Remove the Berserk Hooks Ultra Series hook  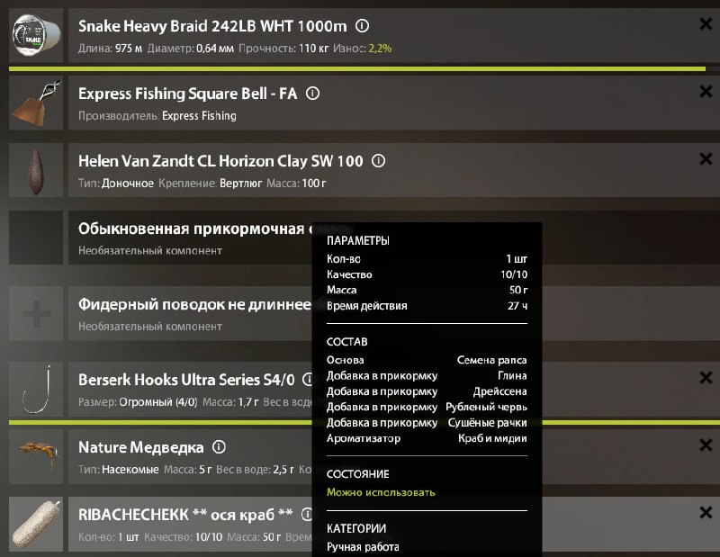(x=706, y=377)
